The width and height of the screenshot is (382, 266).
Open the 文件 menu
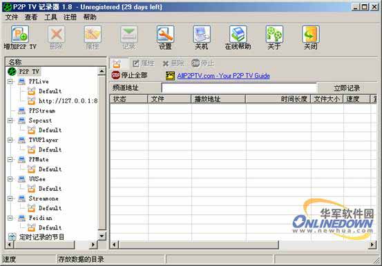pyautogui.click(x=12, y=17)
